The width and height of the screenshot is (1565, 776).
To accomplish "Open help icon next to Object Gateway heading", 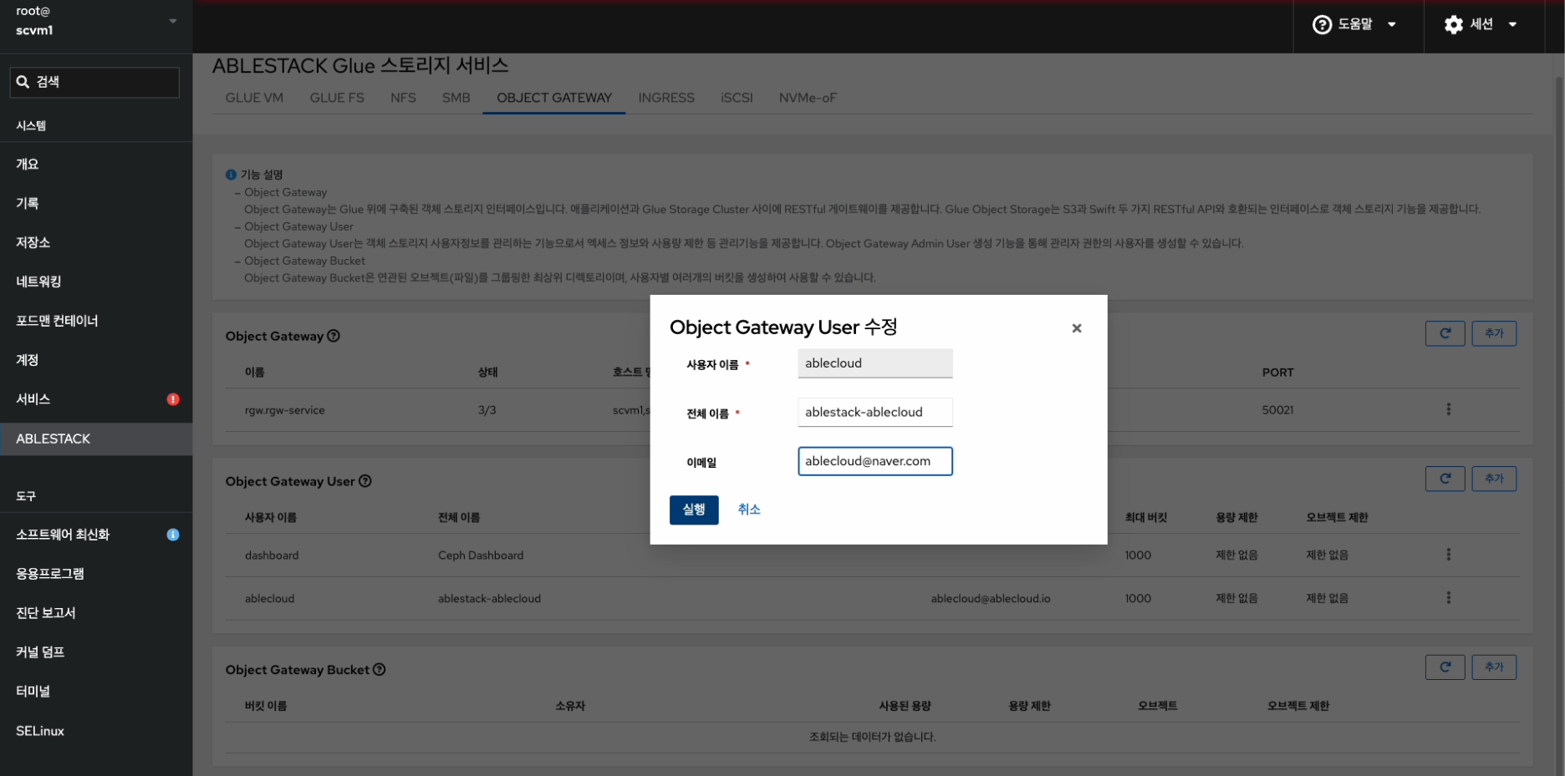I will 334,336.
